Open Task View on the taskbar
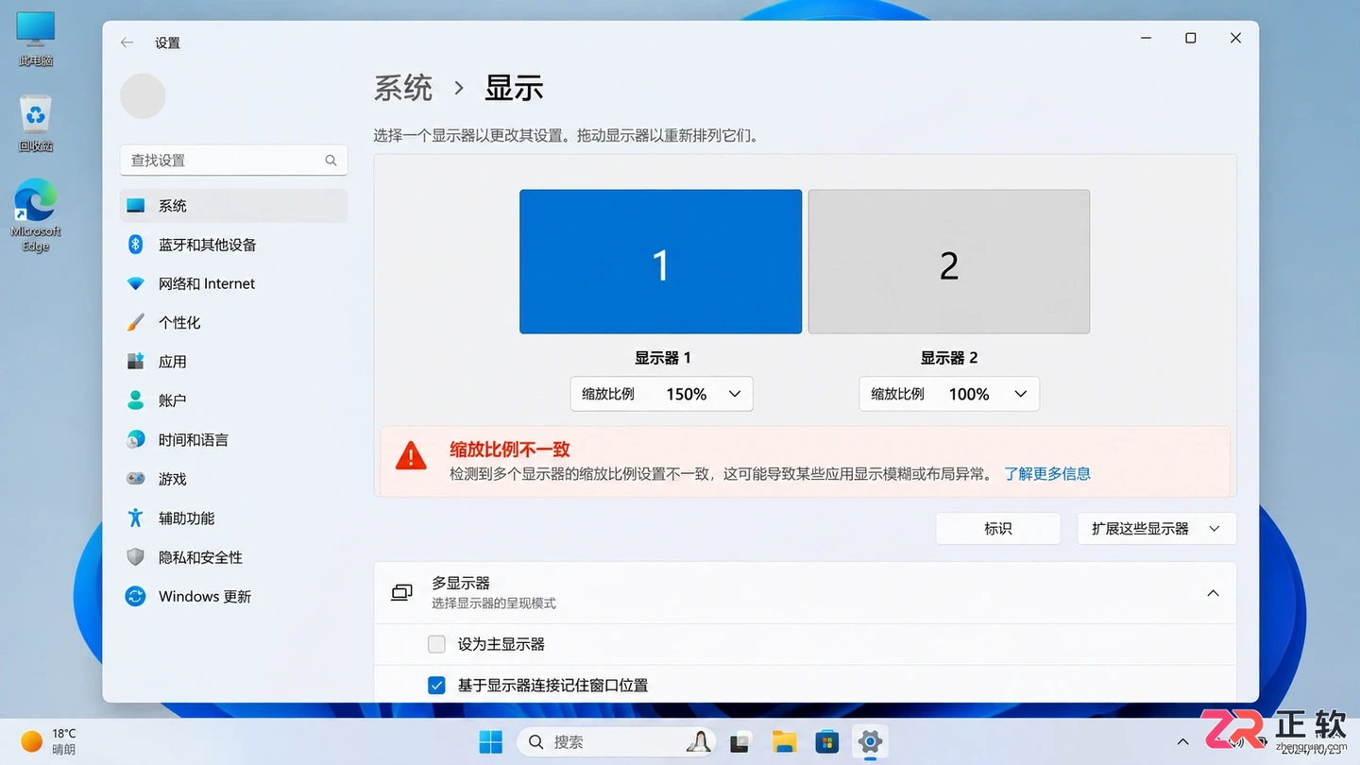This screenshot has height=765, width=1360. coord(740,742)
